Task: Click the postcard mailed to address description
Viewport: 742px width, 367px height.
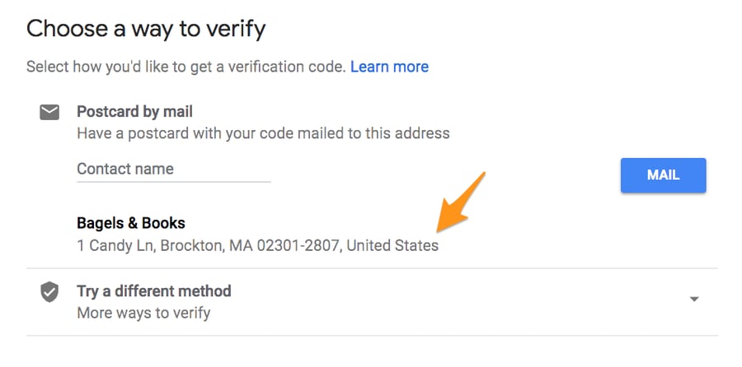Action: click(x=263, y=132)
